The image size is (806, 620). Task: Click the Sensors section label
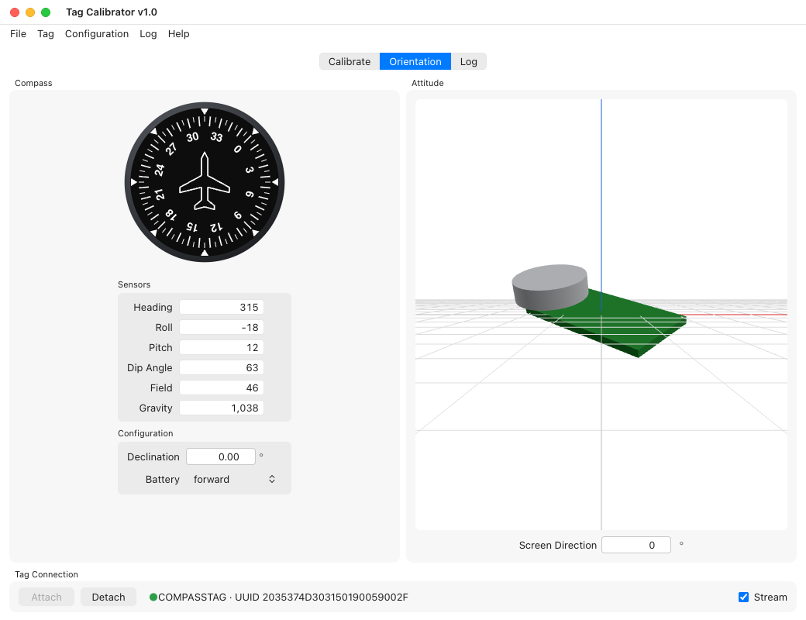(x=134, y=284)
